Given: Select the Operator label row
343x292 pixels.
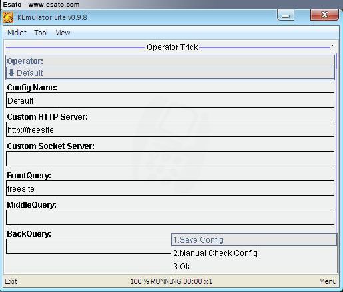Looking at the screenshot, I should pos(171,61).
